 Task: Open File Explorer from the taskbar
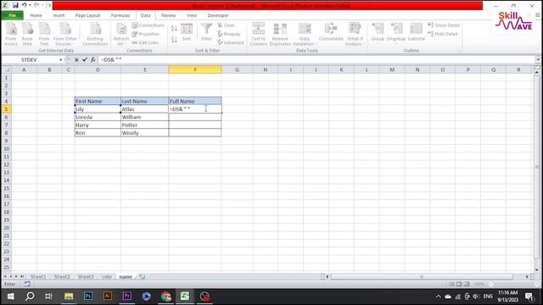pyautogui.click(x=69, y=297)
